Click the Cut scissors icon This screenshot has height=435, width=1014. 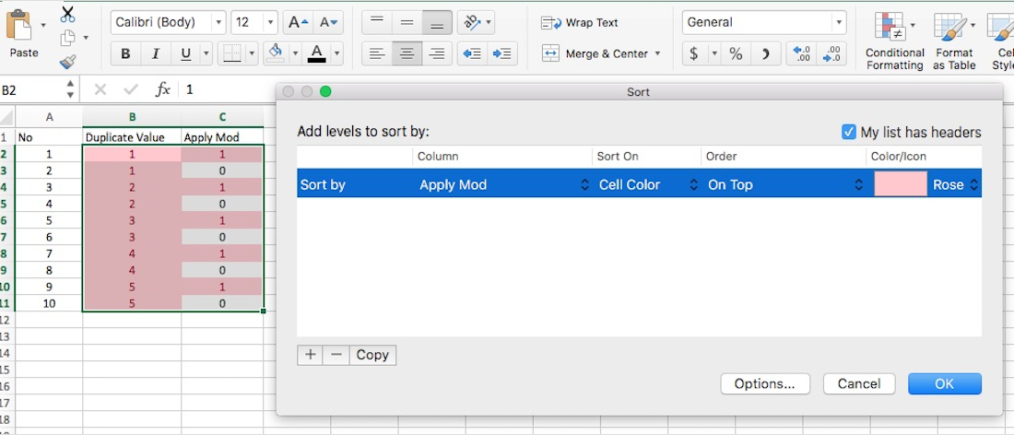67,14
